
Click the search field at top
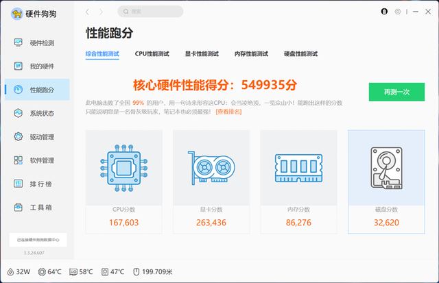click(150, 12)
